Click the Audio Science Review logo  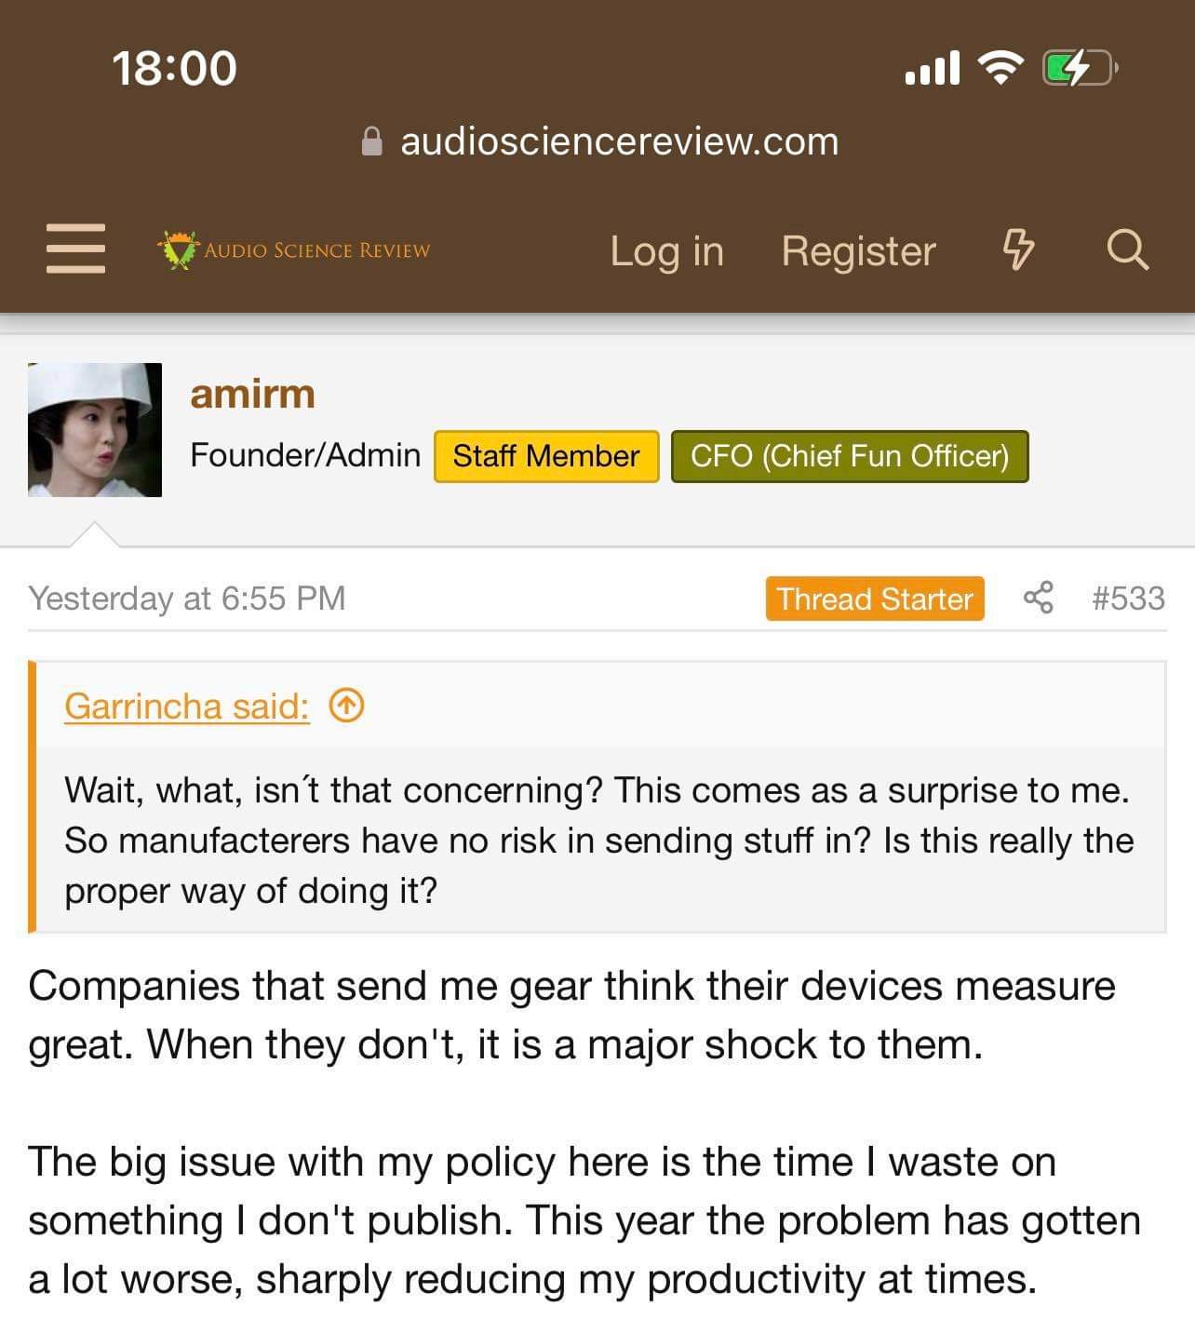[x=294, y=249]
